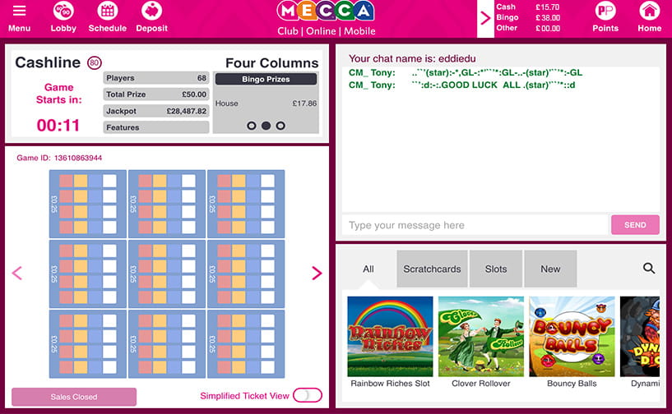This screenshot has height=414, width=672.
Task: Select second Bingo Prizes page dot
Action: coord(266,126)
